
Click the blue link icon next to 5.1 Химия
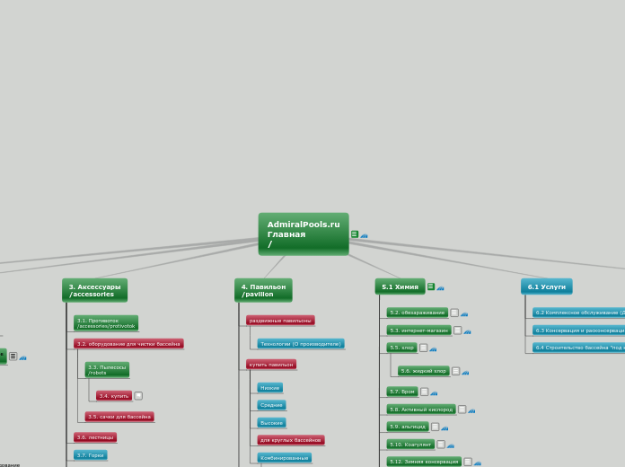tap(440, 288)
